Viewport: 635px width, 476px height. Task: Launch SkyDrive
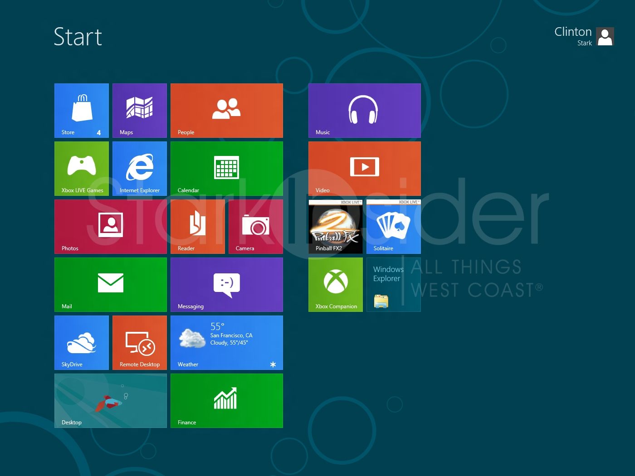82,342
